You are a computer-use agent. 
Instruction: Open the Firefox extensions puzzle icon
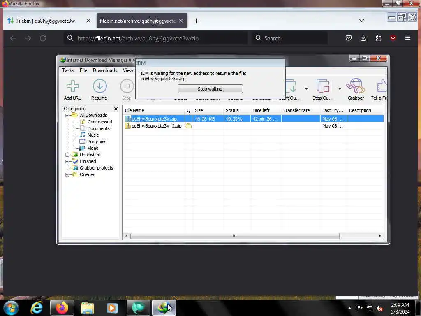[378, 38]
